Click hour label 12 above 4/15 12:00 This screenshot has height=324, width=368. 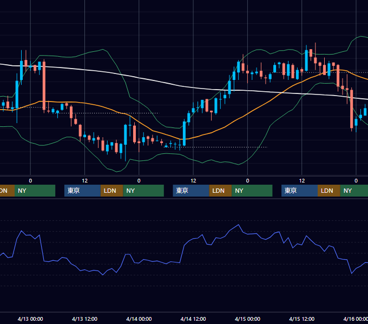302,181
